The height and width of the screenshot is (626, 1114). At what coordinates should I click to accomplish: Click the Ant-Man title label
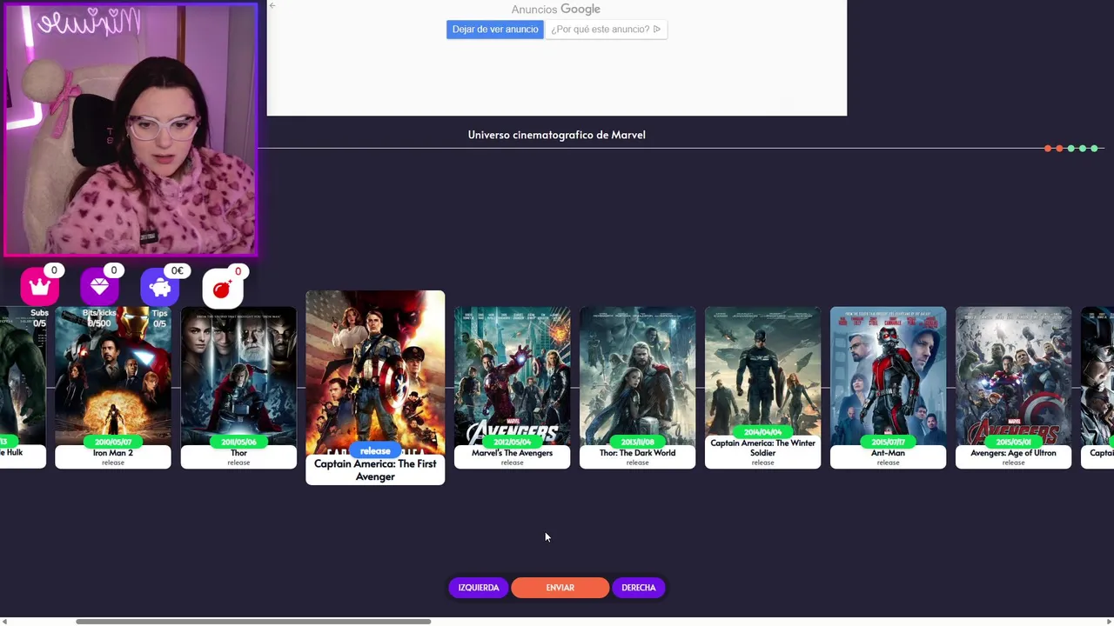pos(888,453)
